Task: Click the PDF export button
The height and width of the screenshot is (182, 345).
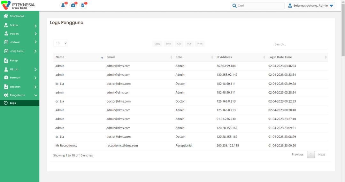Action: coord(189,44)
